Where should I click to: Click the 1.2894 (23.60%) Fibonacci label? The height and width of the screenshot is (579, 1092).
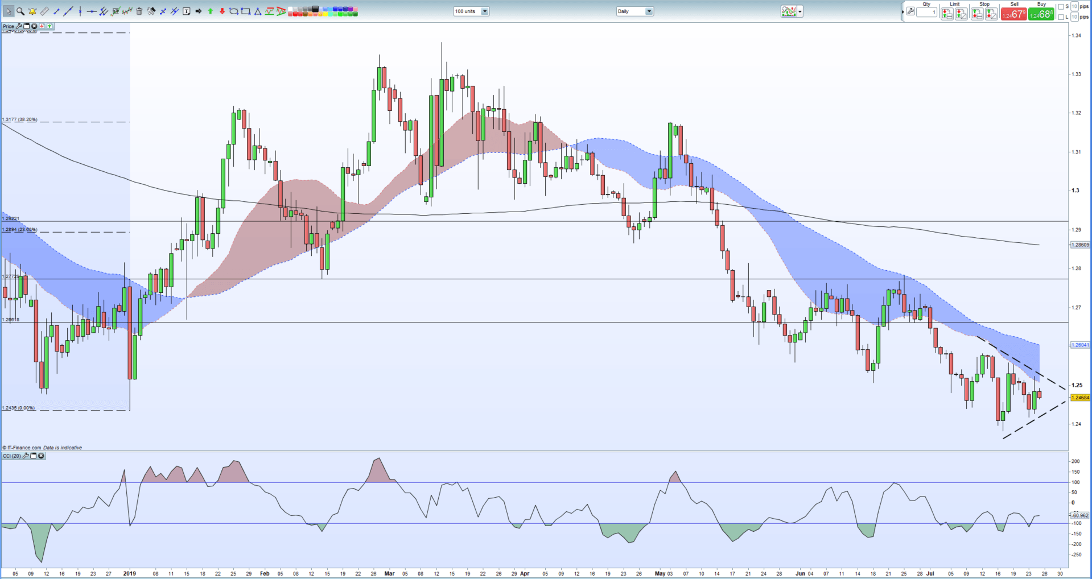(x=19, y=229)
